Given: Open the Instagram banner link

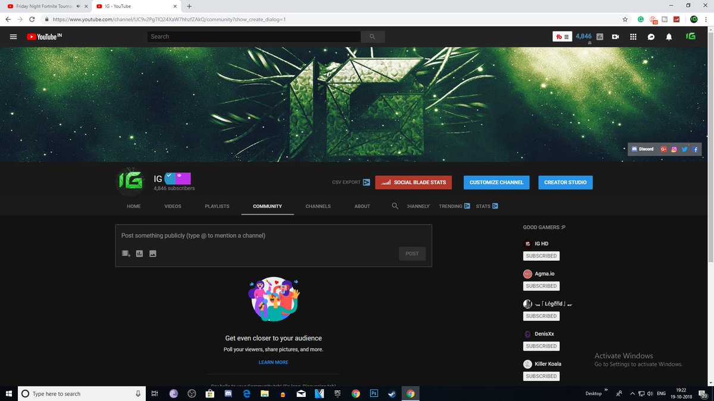Looking at the screenshot, I should pos(674,149).
